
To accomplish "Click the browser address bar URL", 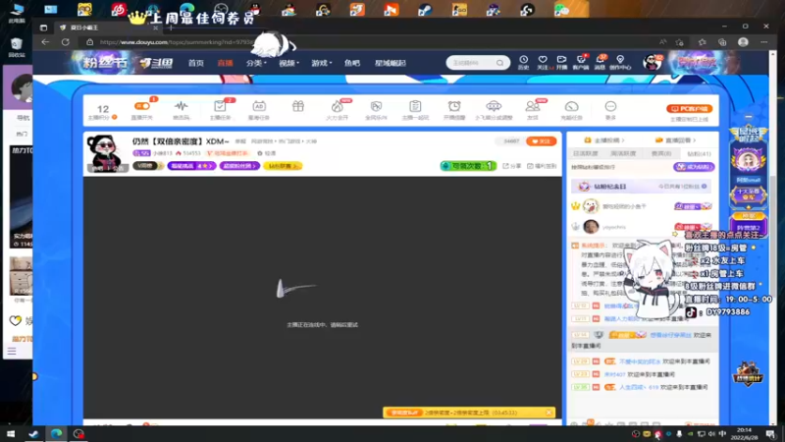I will coord(177,42).
